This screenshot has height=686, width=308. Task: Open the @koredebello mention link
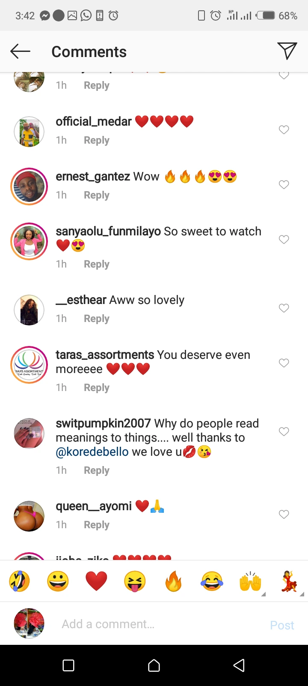coord(92,452)
